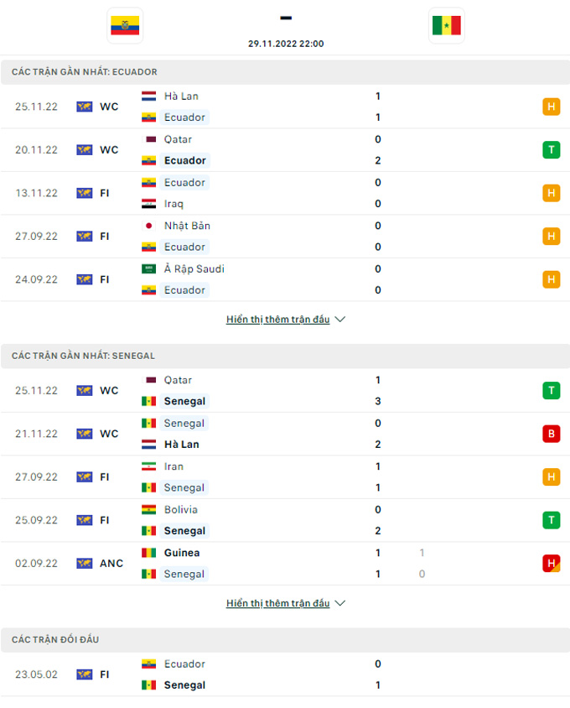Click the red-orange H badge for Guinea match
The width and height of the screenshot is (570, 708).
(x=551, y=564)
